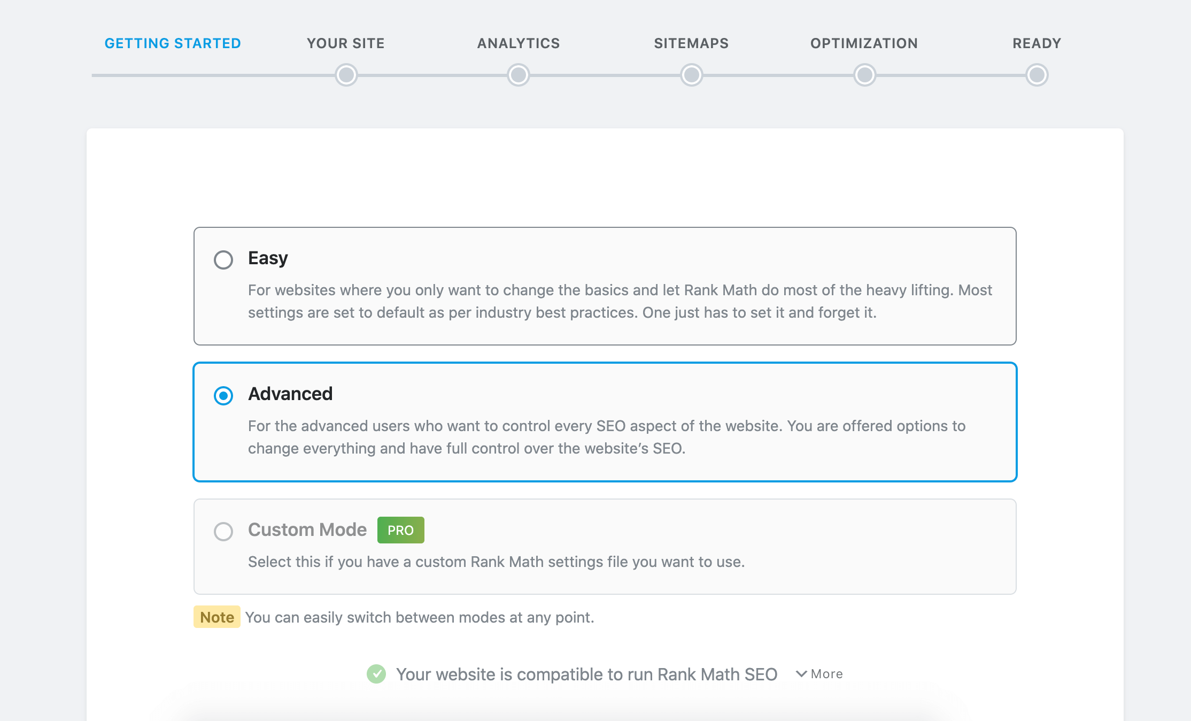The height and width of the screenshot is (721, 1191).
Task: Go to the Your Site step label
Action: pyautogui.click(x=346, y=43)
